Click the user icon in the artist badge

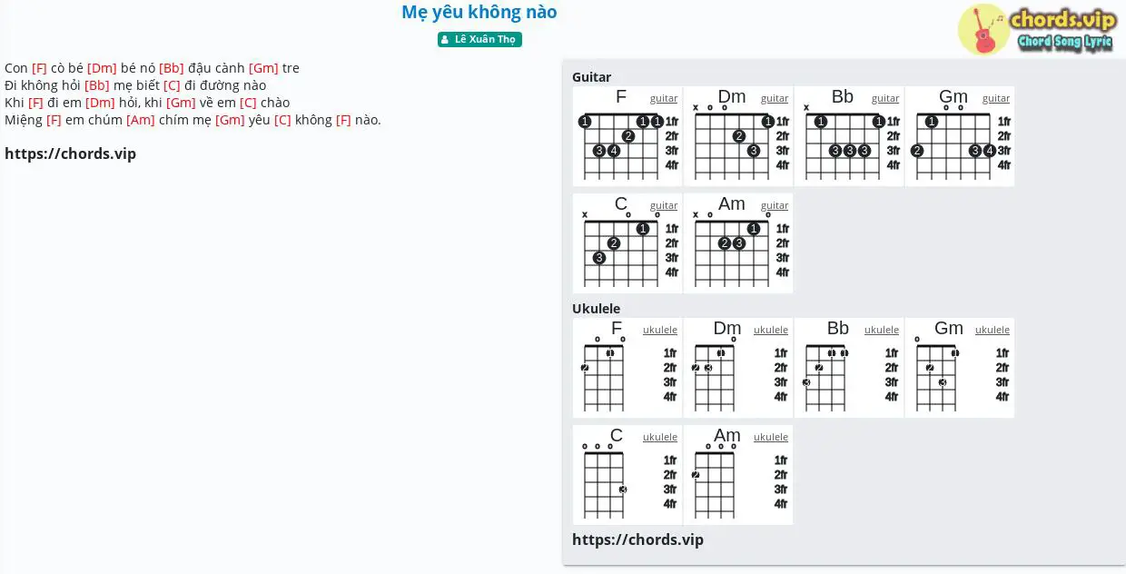coord(445,40)
